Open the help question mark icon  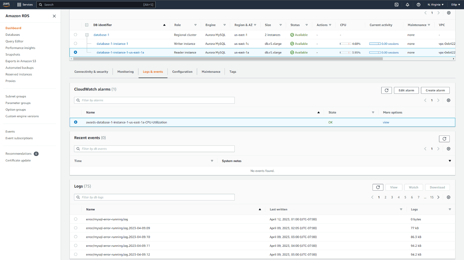pos(419,5)
